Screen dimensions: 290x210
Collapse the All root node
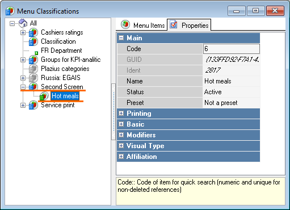click(x=12, y=23)
